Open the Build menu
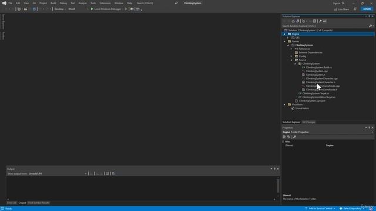The height and width of the screenshot is (211, 376). coord(53,3)
